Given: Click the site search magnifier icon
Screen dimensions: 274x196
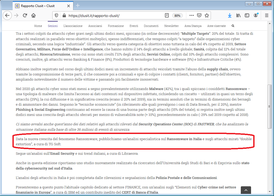Looking at the screenshot, I should pyautogui.click(x=233, y=26).
